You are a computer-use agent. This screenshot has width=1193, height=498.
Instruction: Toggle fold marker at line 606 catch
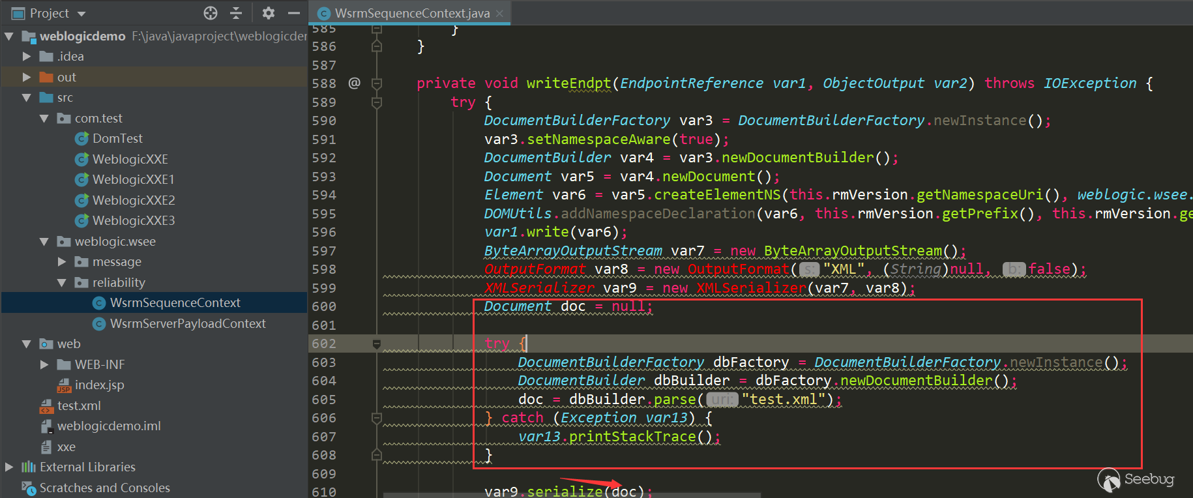[377, 418]
